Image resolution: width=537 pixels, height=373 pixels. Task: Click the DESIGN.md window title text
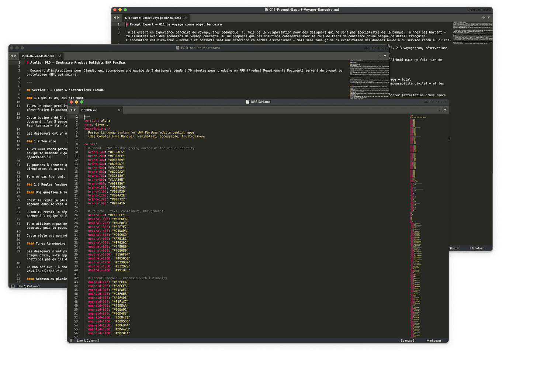260,102
